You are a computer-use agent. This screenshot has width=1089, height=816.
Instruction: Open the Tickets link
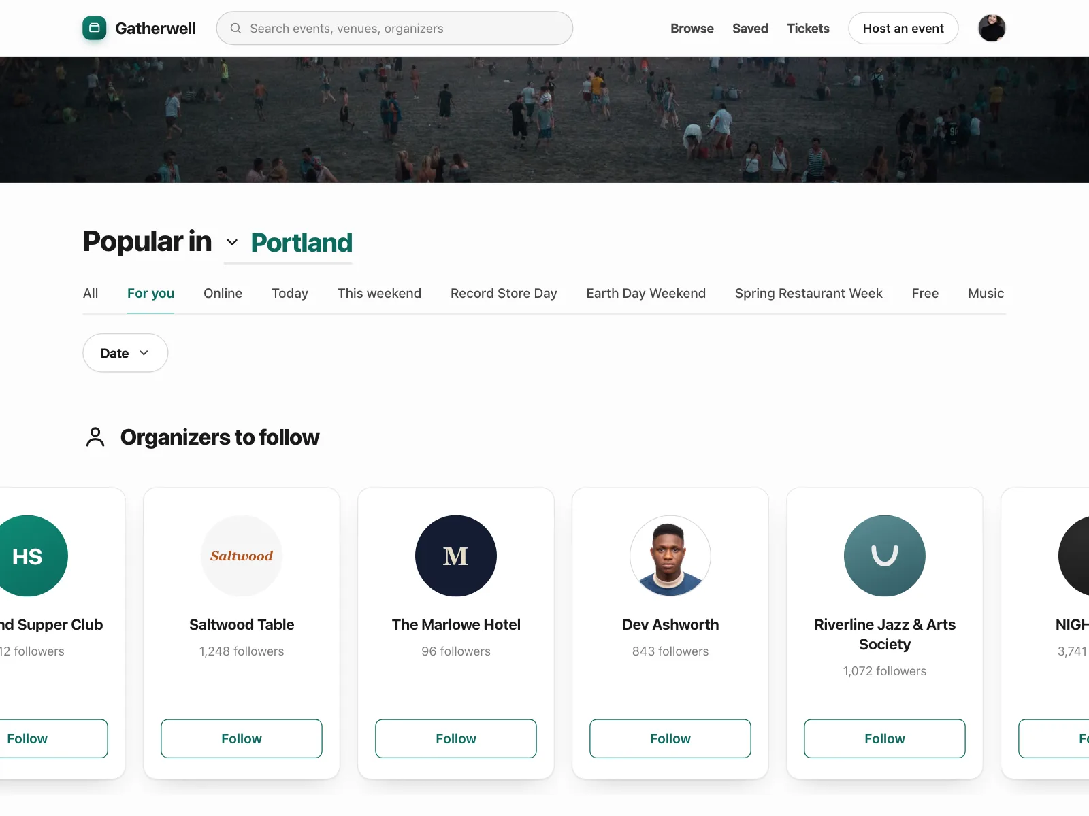(808, 28)
